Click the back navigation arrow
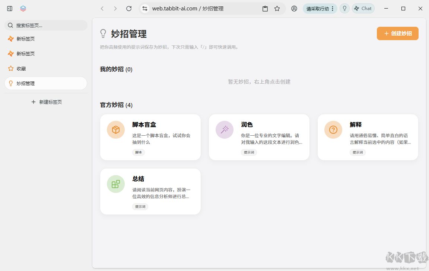The image size is (429, 271). 102,8
